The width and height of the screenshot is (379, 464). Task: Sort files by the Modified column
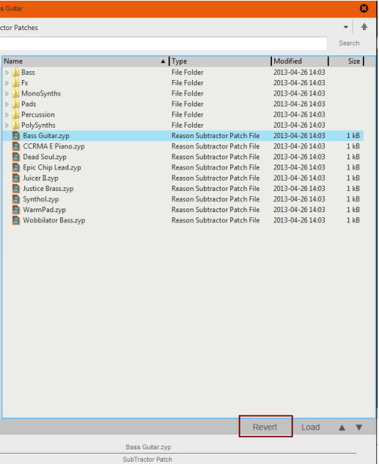point(300,61)
